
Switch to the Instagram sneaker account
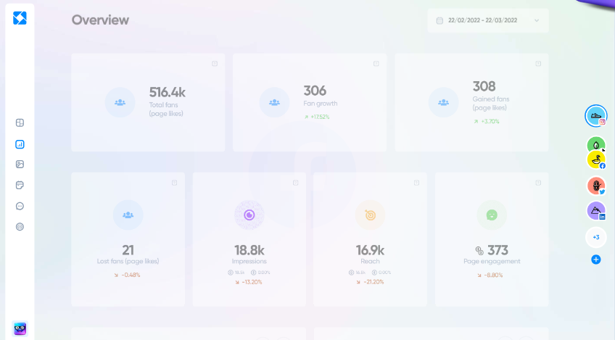tap(595, 115)
